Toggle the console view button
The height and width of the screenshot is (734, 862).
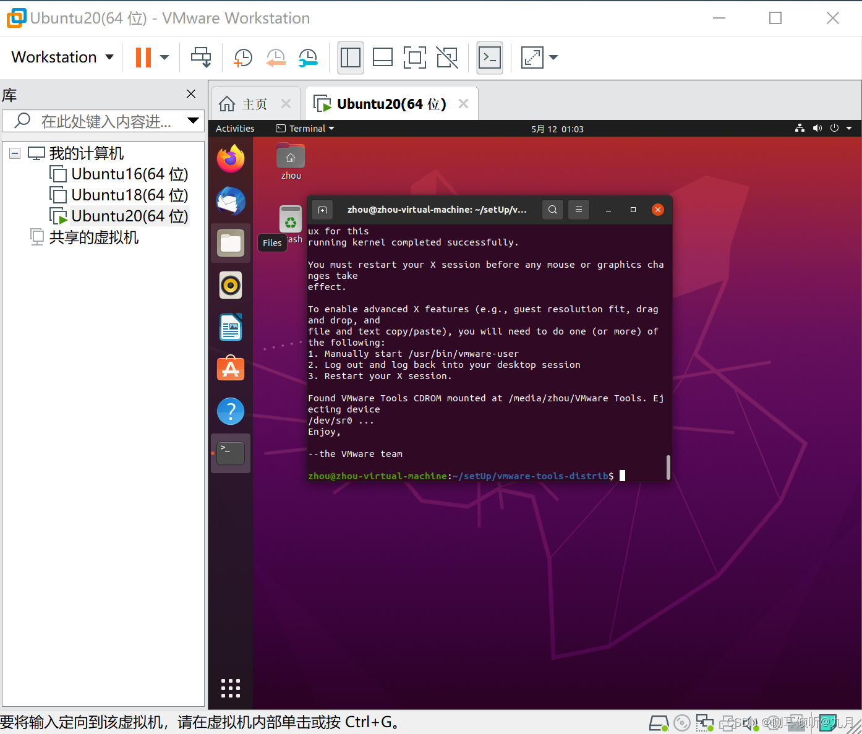coord(490,58)
